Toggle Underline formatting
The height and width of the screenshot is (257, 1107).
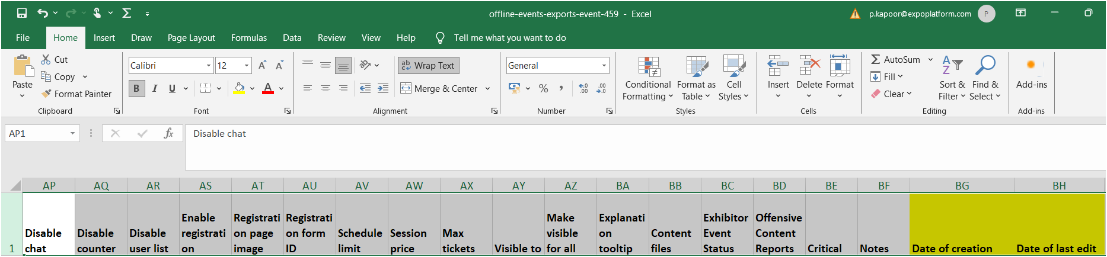pyautogui.click(x=172, y=88)
